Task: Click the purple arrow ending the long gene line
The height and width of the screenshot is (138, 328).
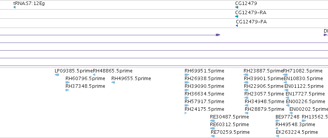Action: point(218,35)
